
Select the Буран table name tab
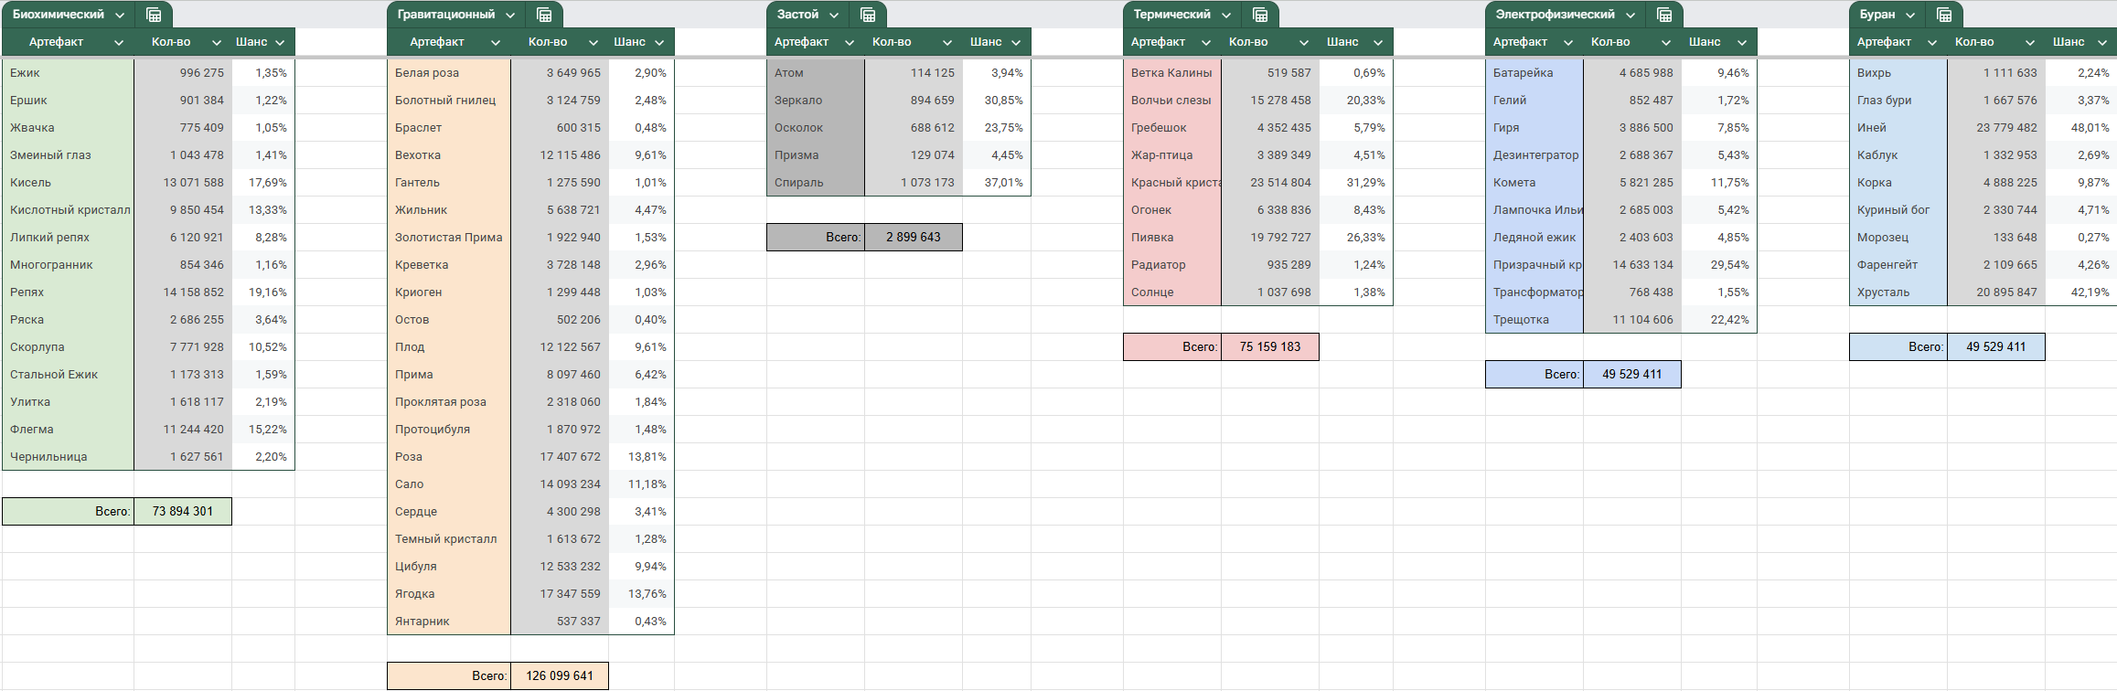[x=1877, y=15]
